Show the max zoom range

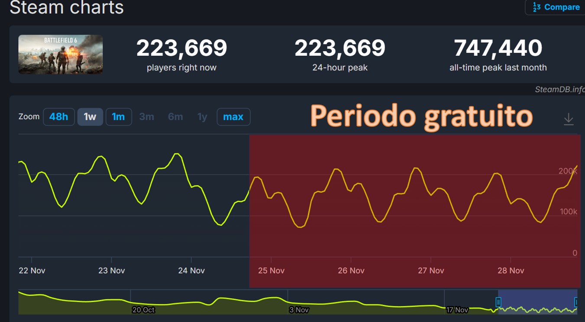coord(233,117)
